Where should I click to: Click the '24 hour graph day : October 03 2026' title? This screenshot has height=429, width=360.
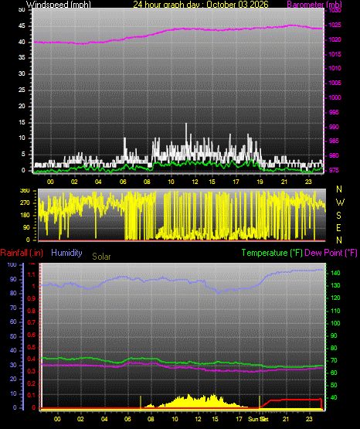point(201,4)
